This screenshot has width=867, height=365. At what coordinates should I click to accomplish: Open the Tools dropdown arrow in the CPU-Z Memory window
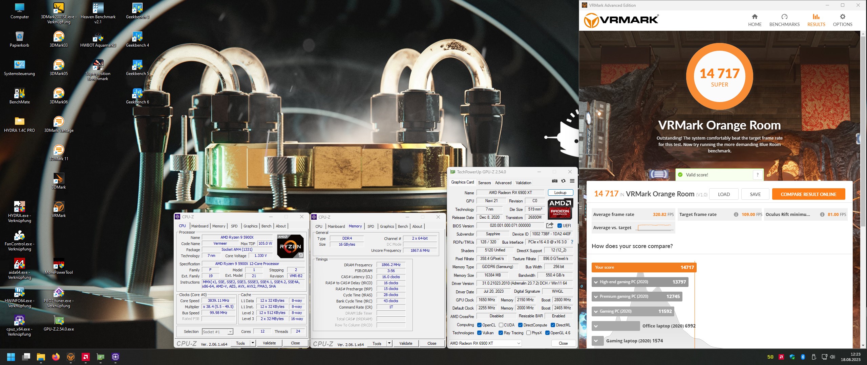point(389,343)
